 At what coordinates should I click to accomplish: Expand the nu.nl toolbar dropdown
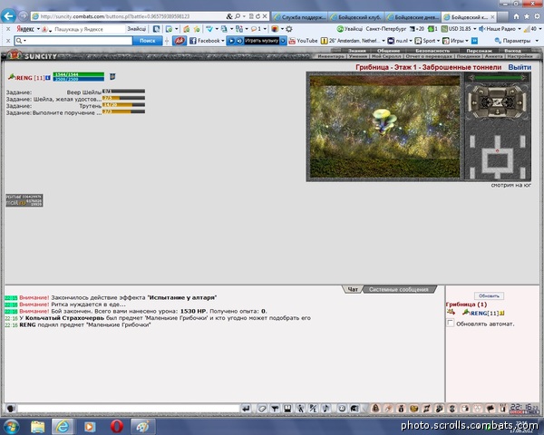point(411,41)
